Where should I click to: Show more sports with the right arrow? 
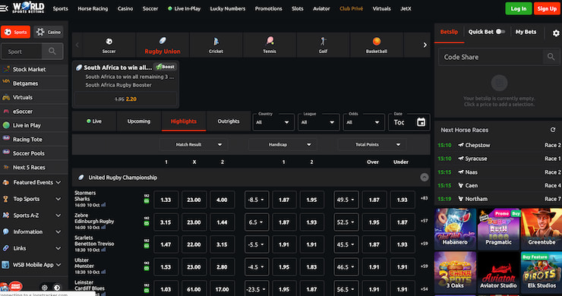[x=425, y=45]
